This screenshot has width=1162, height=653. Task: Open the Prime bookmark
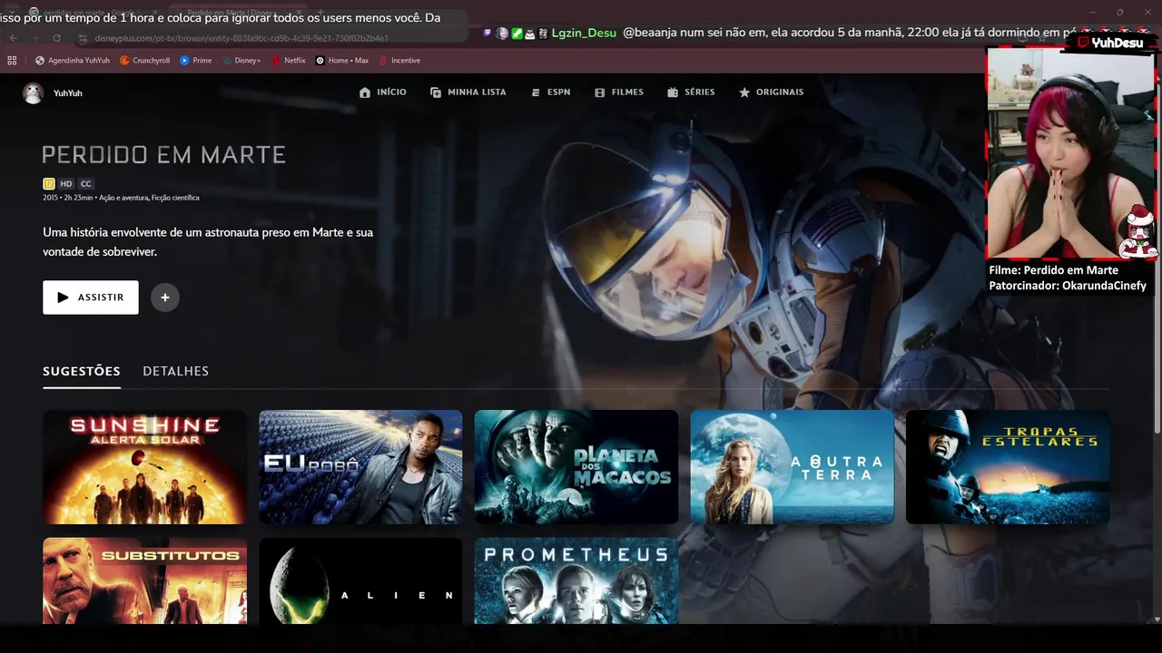click(x=196, y=61)
